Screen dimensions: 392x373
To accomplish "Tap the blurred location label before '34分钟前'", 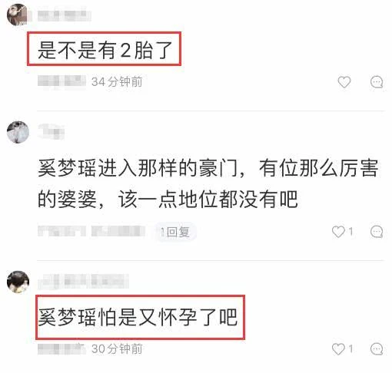I will click(x=61, y=82).
